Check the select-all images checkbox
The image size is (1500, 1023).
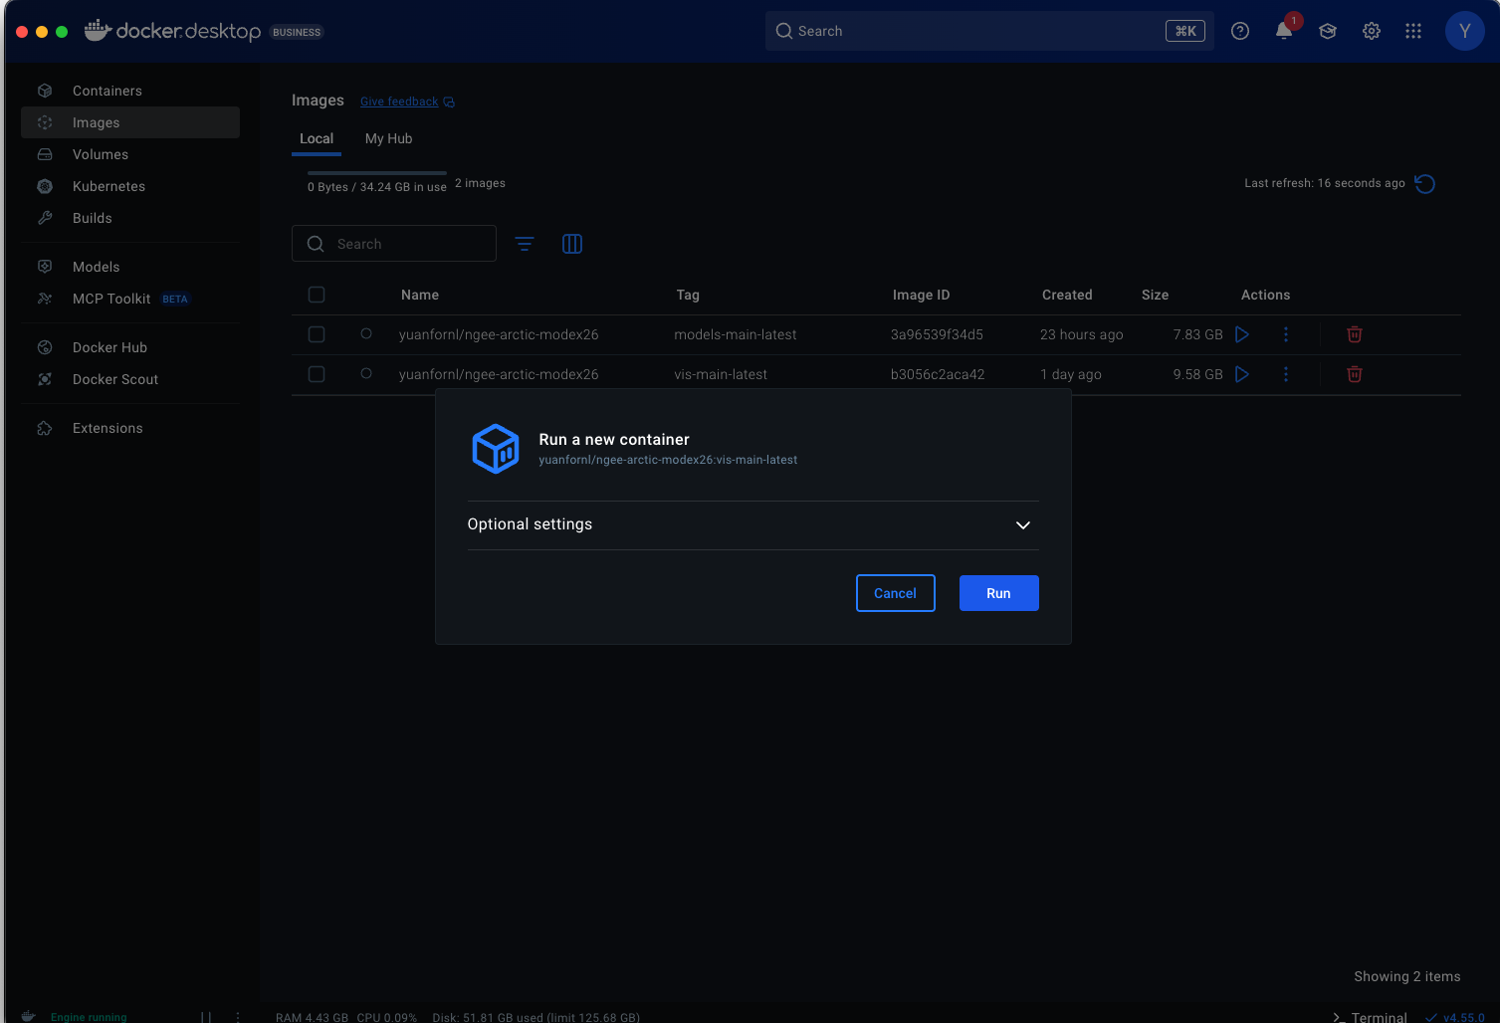[317, 295]
